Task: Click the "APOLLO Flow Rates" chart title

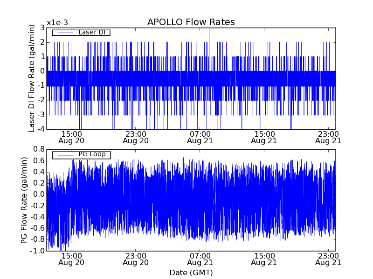Action: [x=191, y=22]
